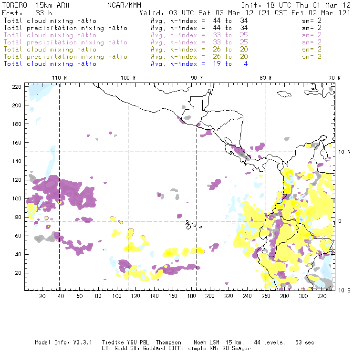Click the 'Tiedtke YSU PBL' footer text
The width and height of the screenshot is (353, 353).
[x=126, y=343]
